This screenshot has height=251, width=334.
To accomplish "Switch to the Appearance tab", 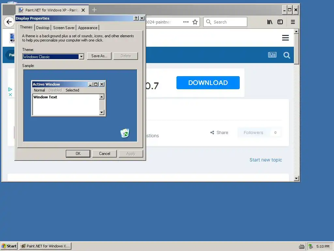I will tap(87, 28).
